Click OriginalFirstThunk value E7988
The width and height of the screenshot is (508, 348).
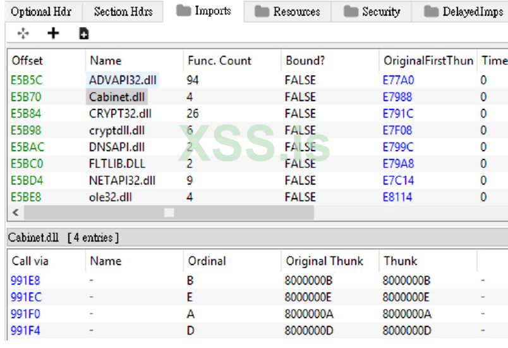(397, 97)
